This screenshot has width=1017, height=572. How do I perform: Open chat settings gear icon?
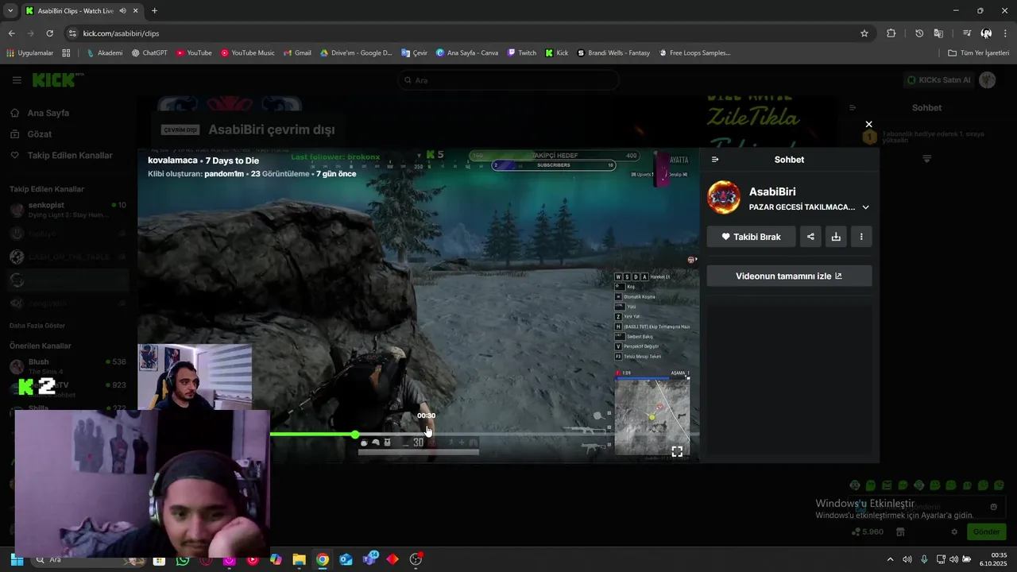point(954,531)
